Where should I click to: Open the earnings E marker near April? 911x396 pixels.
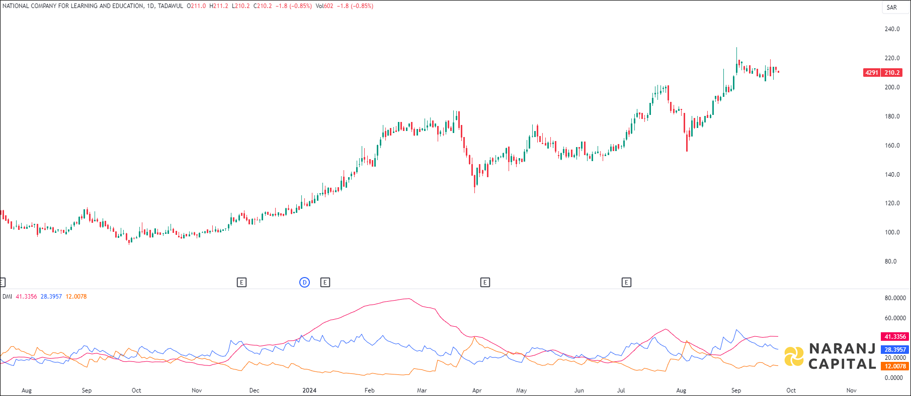(x=485, y=283)
